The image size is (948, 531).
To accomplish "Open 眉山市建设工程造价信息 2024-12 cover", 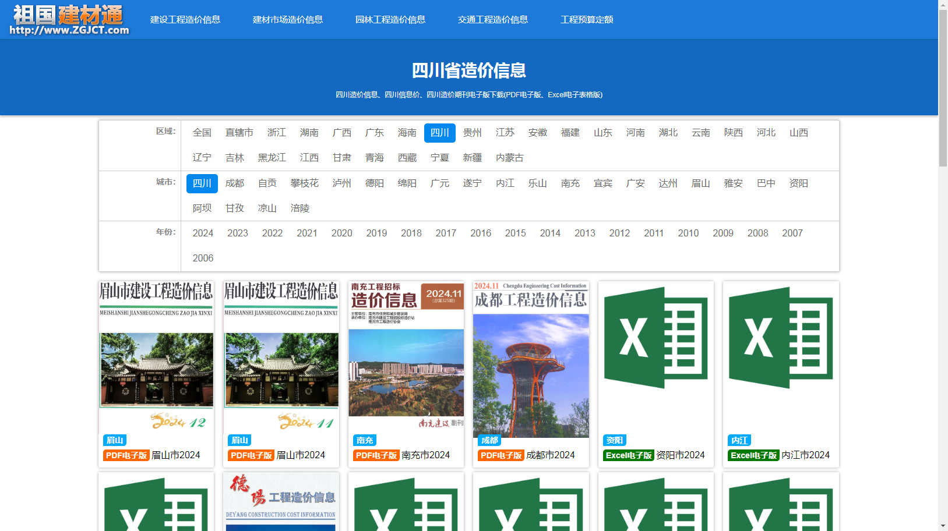I will [156, 356].
